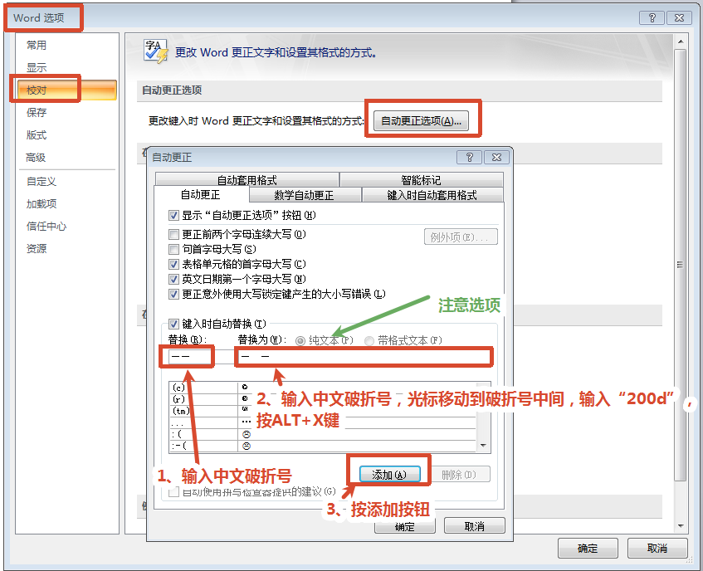Viewport: 703px width, 571px height.
Task: Open the 显示 options category
Action: coord(37,68)
